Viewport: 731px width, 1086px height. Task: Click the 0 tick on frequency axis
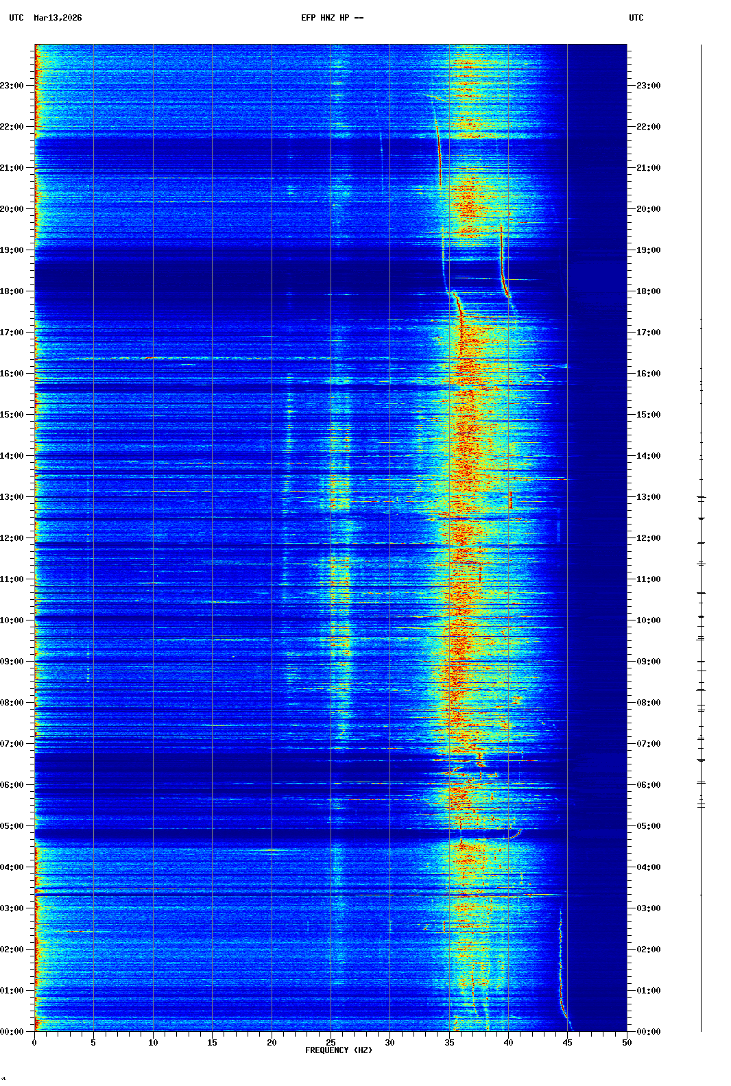[34, 1043]
